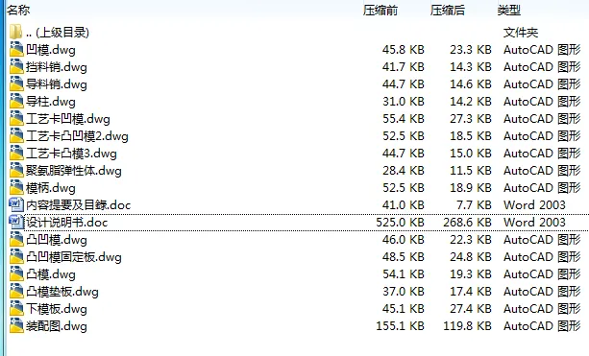This screenshot has width=589, height=356.
Task: Click the 55.4 KB original size value
Action: click(x=404, y=119)
